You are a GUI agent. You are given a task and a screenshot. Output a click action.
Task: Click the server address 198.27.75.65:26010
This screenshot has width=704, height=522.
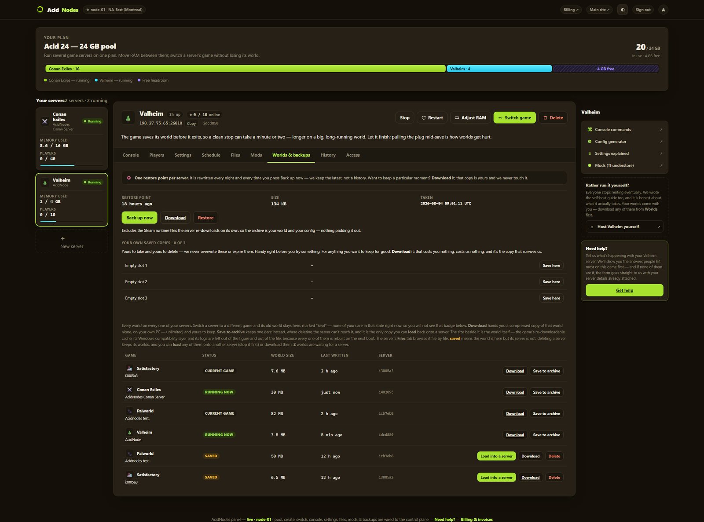(x=161, y=124)
